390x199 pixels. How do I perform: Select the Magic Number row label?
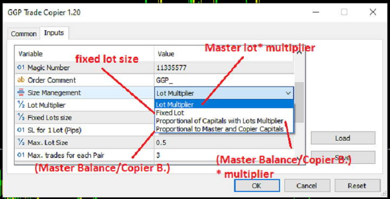tap(49, 68)
